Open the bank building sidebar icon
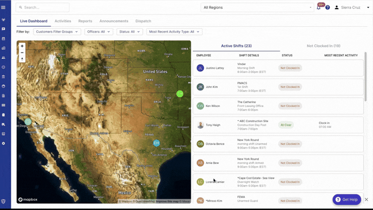 tap(3, 77)
